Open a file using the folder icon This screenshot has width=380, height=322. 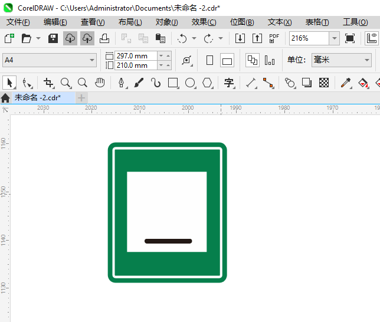point(26,38)
